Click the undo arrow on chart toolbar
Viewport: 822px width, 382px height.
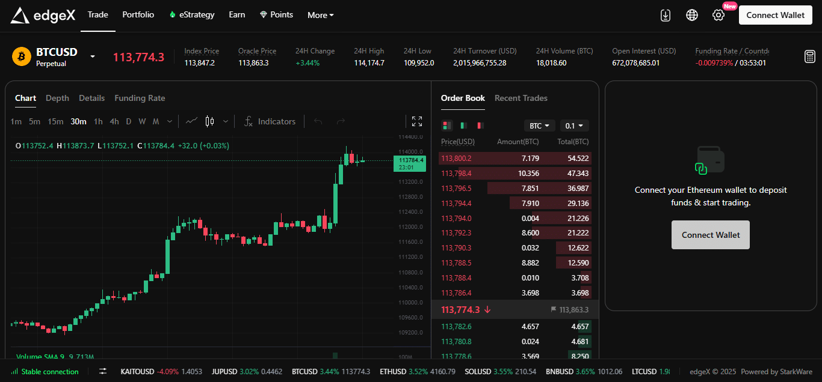(318, 121)
